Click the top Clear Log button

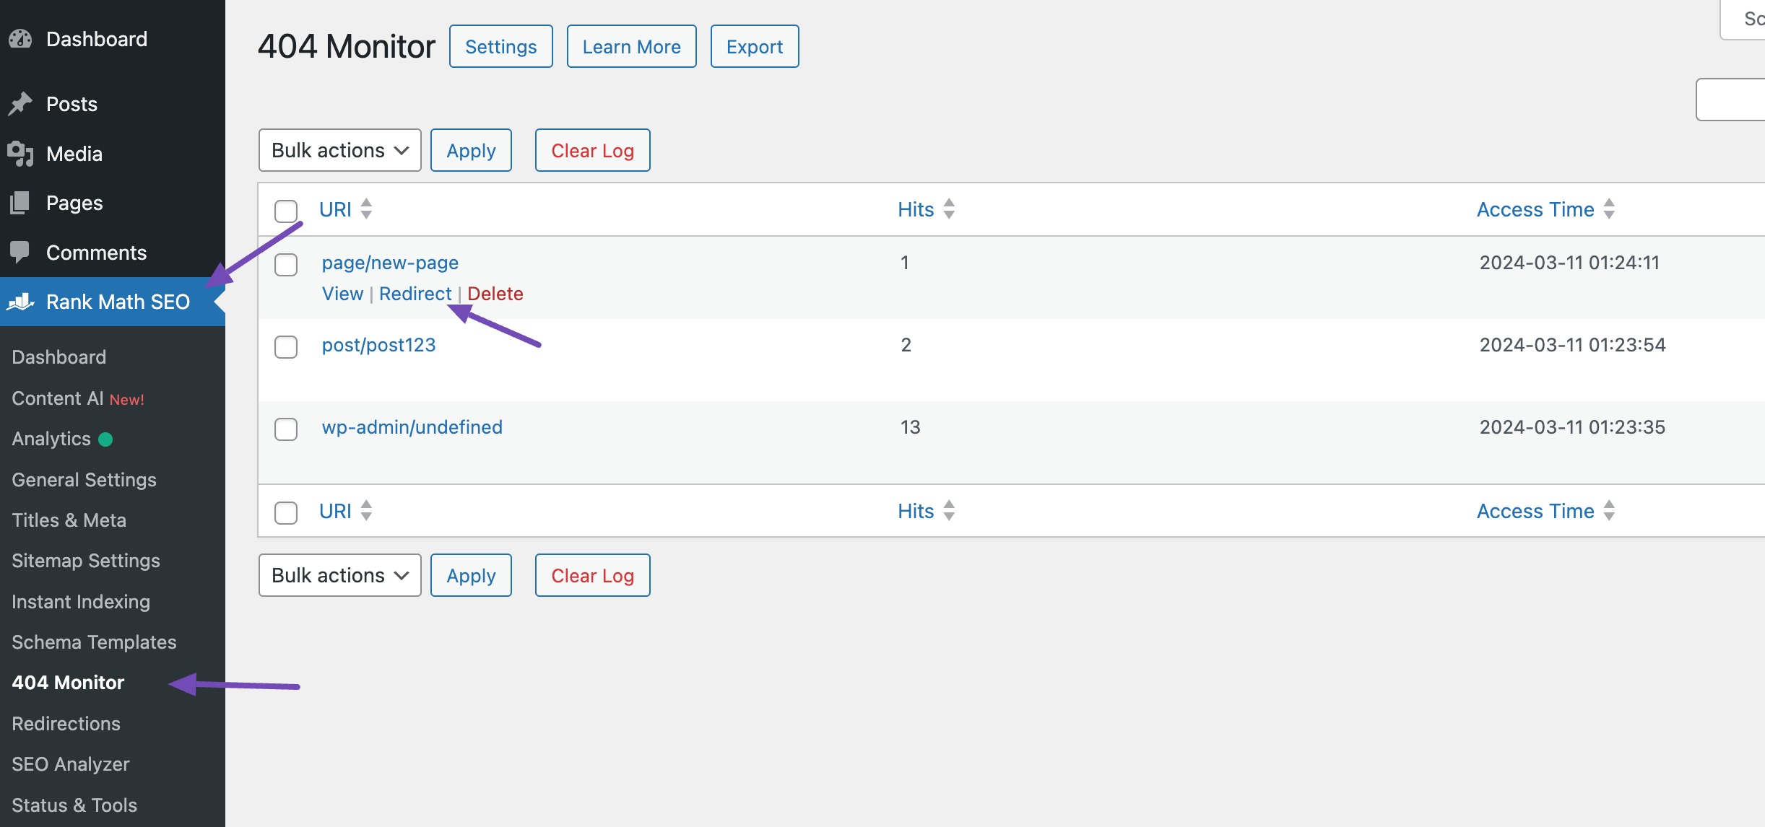[592, 150]
